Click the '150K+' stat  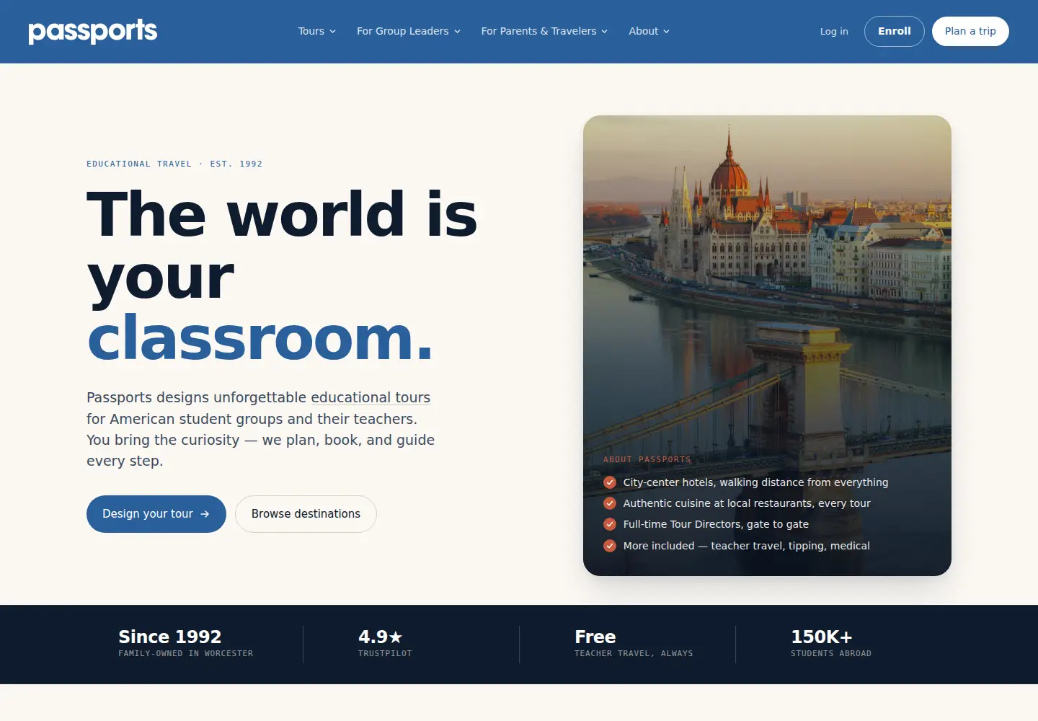822,637
